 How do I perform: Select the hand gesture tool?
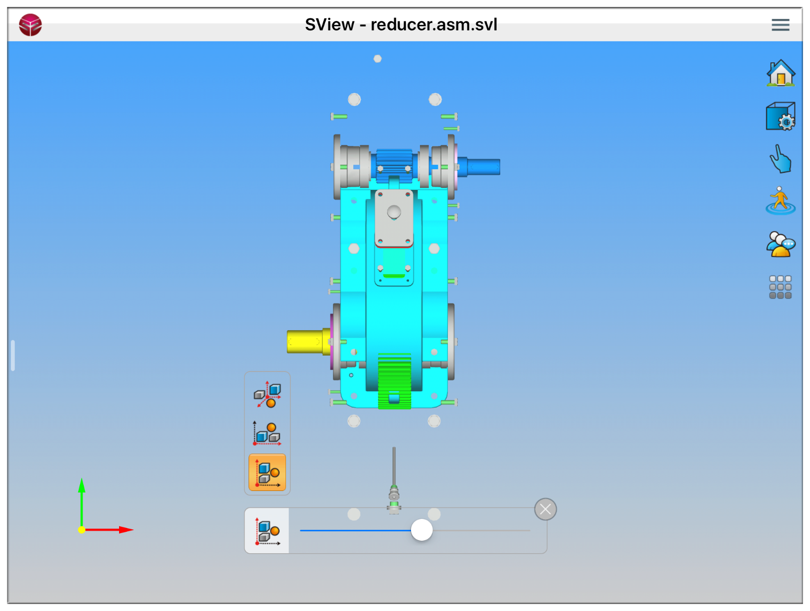(x=780, y=159)
